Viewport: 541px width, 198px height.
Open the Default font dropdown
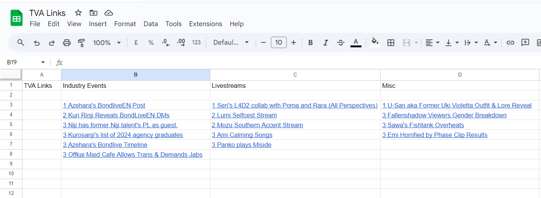[231, 43]
